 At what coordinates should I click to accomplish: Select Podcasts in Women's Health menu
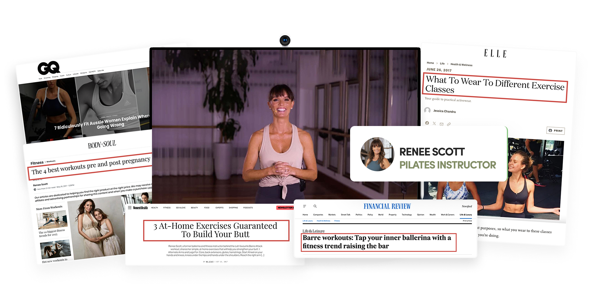[248, 208]
